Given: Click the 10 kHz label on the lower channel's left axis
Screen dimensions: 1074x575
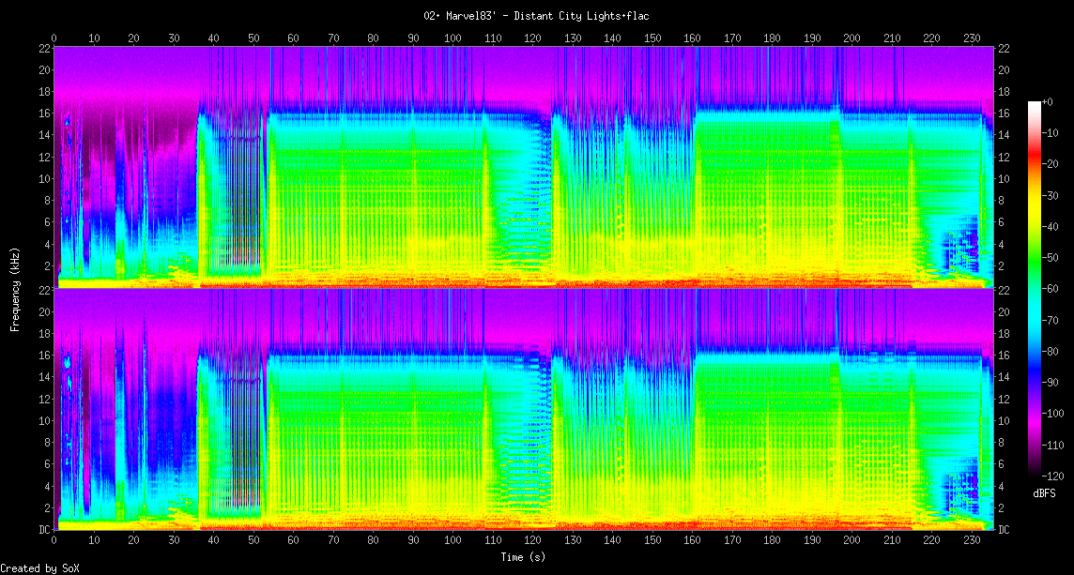Looking at the screenshot, I should pos(44,421).
